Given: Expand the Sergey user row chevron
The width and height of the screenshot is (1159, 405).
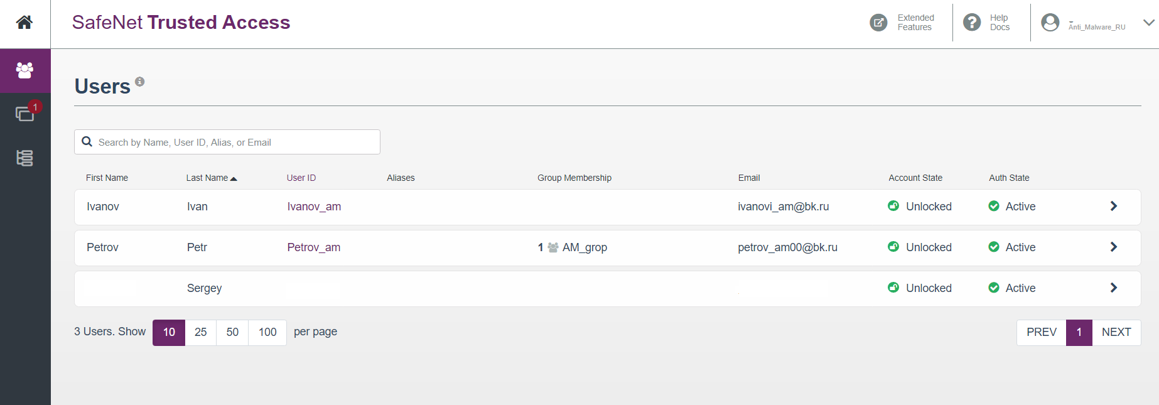Looking at the screenshot, I should pos(1113,288).
